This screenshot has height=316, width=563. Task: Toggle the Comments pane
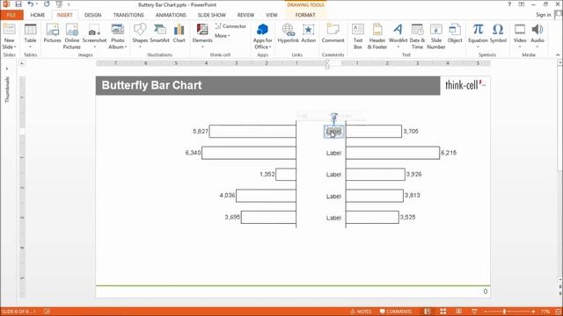click(x=396, y=312)
